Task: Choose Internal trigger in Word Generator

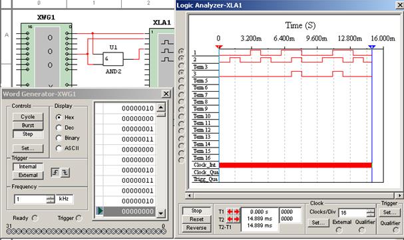Action: [28, 166]
